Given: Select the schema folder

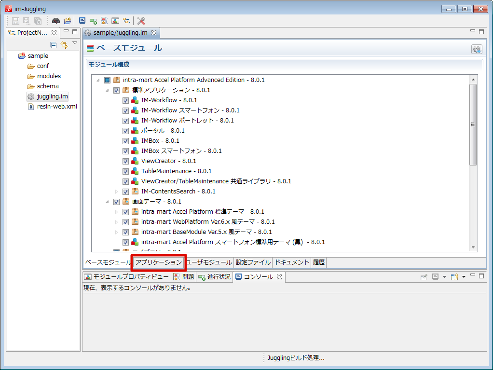Looking at the screenshot, I should (43, 86).
